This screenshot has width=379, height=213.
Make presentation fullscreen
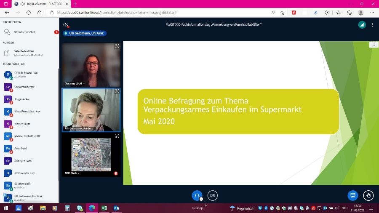pos(374,45)
